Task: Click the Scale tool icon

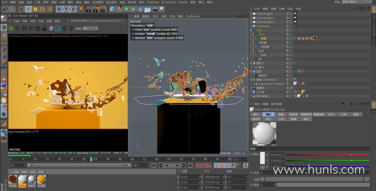Action: point(36,9)
